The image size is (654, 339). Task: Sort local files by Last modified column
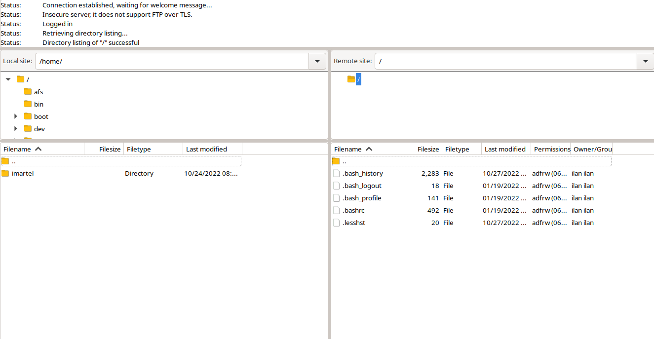coord(213,149)
